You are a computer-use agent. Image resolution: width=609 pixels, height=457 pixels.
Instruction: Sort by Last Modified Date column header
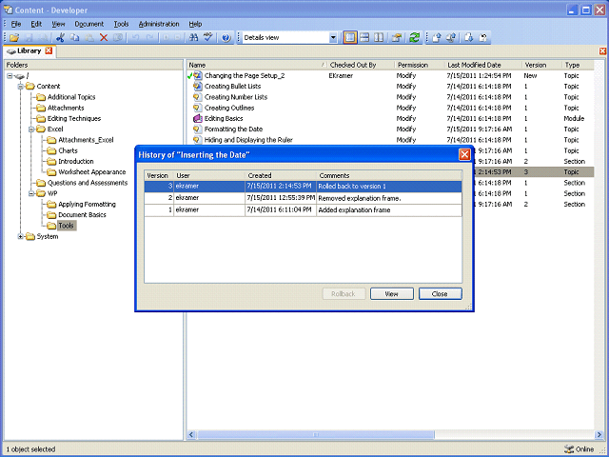point(482,65)
